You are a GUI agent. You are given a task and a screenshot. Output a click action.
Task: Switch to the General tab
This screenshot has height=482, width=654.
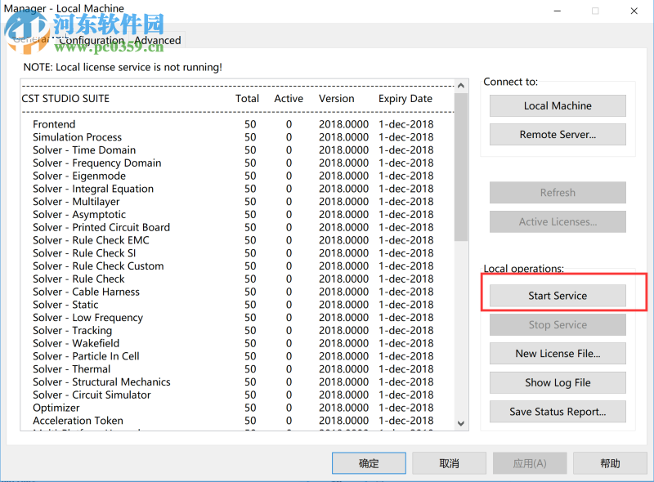point(31,39)
